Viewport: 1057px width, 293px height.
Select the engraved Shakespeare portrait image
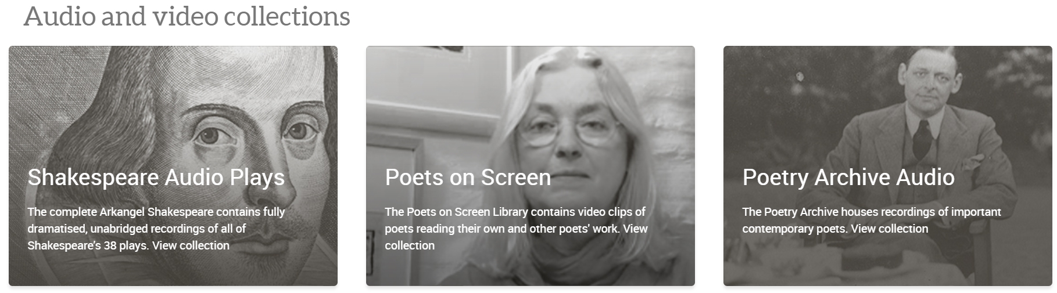[173, 166]
